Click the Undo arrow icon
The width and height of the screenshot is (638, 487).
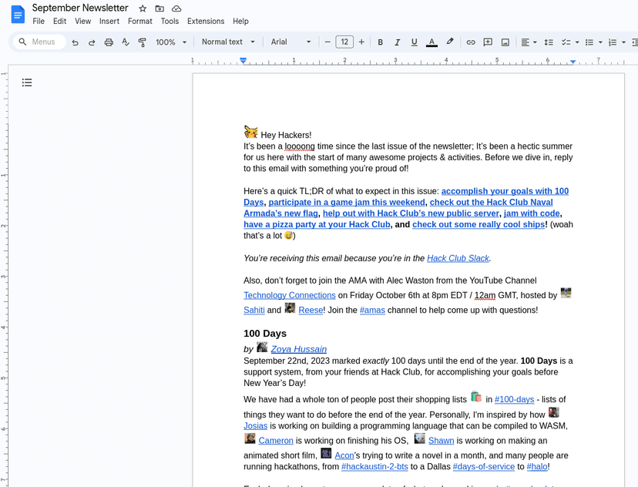coord(75,42)
